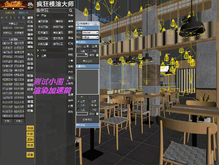Go to previous banner with rewind arrows
219x165 pixels.
(5, 9)
